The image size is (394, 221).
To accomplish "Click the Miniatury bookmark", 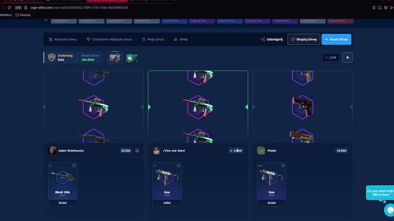I will 6,15.
